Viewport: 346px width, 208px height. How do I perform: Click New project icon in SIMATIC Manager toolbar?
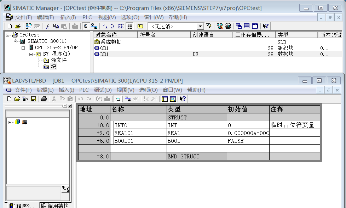[x=10, y=26]
